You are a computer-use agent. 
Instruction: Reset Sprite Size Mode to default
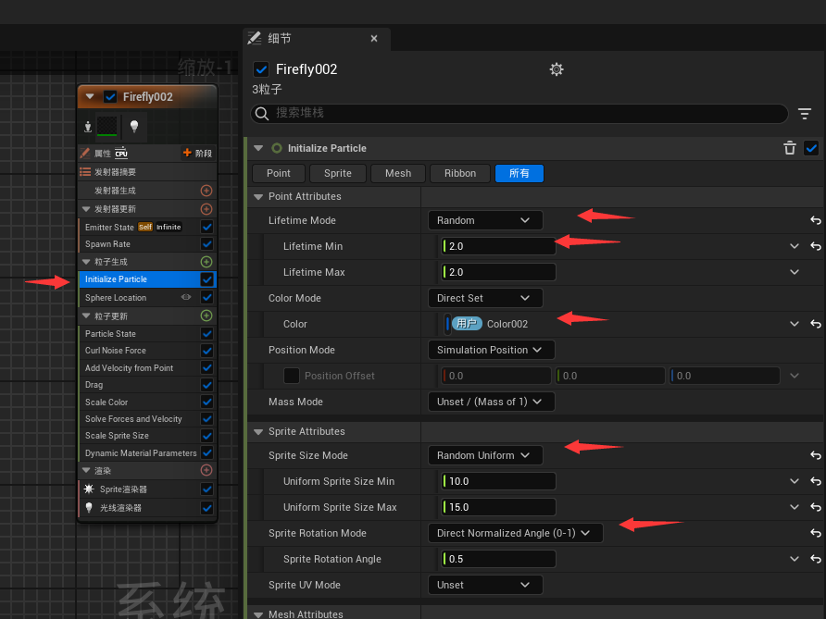pyautogui.click(x=816, y=455)
